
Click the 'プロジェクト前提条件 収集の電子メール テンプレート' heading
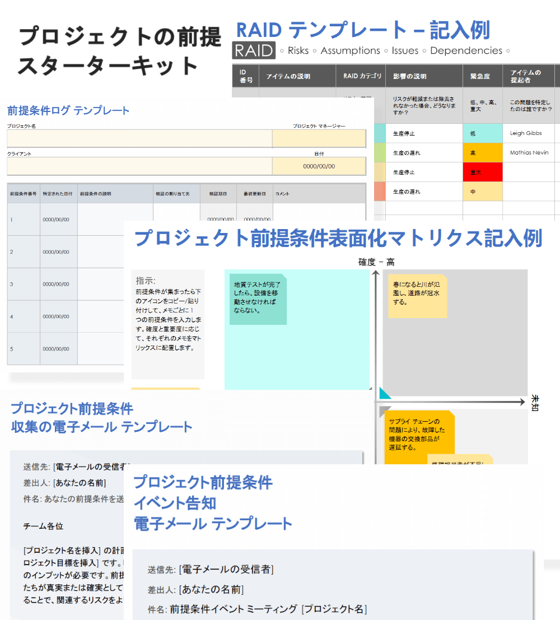click(101, 418)
